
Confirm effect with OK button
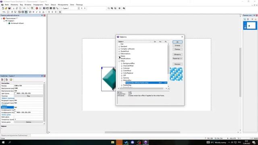coord(177,42)
